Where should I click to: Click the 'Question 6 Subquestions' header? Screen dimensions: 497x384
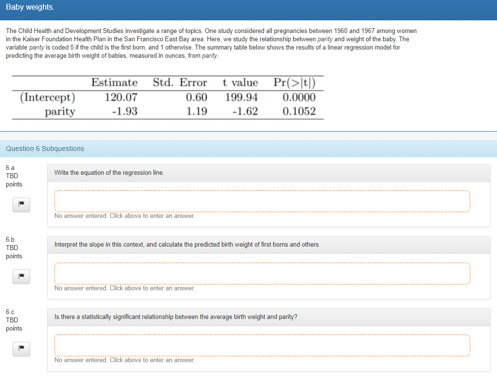pos(45,149)
